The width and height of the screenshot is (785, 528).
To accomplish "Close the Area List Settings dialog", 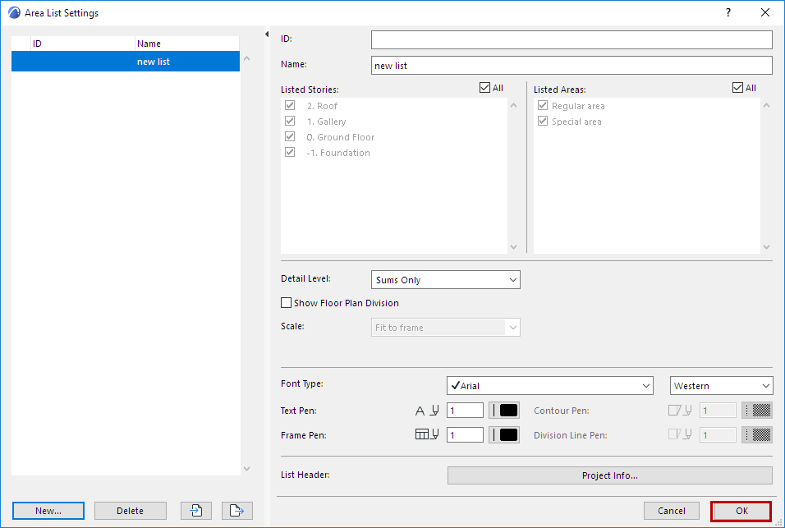I will 765,12.
